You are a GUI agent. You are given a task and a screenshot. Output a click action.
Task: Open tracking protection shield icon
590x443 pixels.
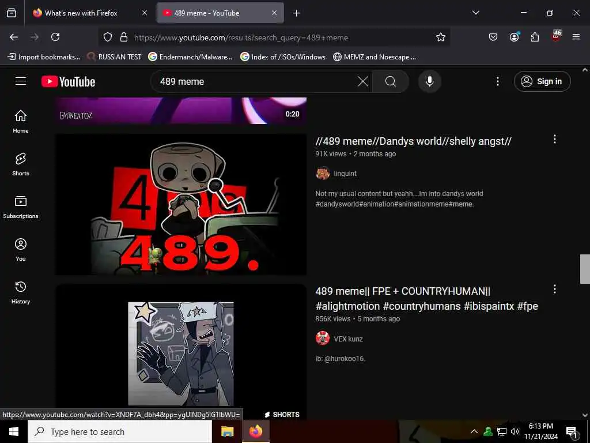coord(108,37)
